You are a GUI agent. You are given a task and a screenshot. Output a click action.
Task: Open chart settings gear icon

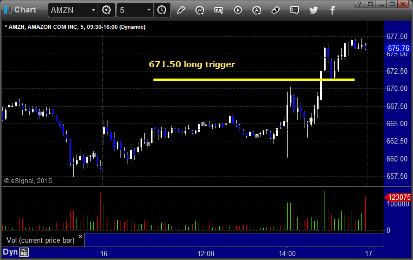click(x=106, y=10)
